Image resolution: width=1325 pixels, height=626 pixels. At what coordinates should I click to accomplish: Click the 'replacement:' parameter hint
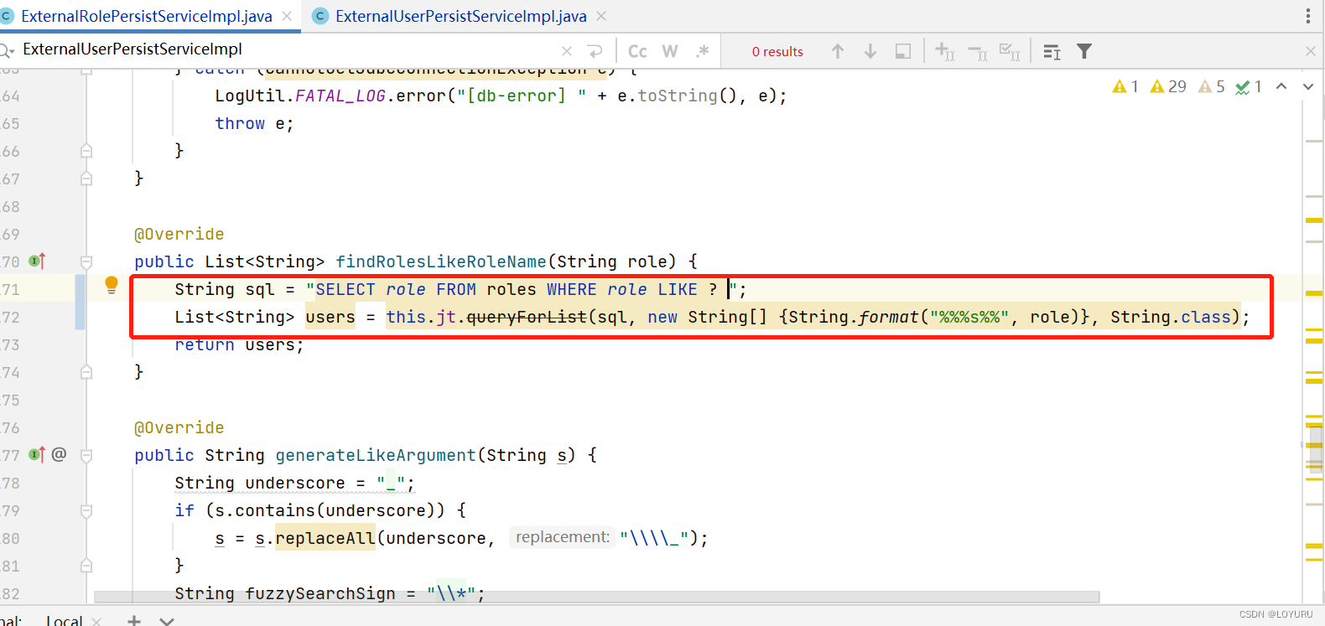click(563, 537)
